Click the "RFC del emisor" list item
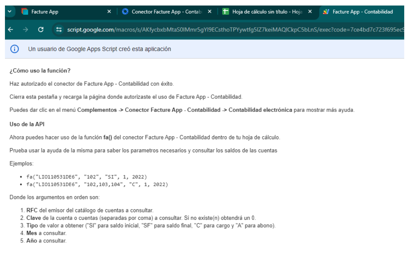The width and height of the screenshot is (408, 261). pos(90,210)
